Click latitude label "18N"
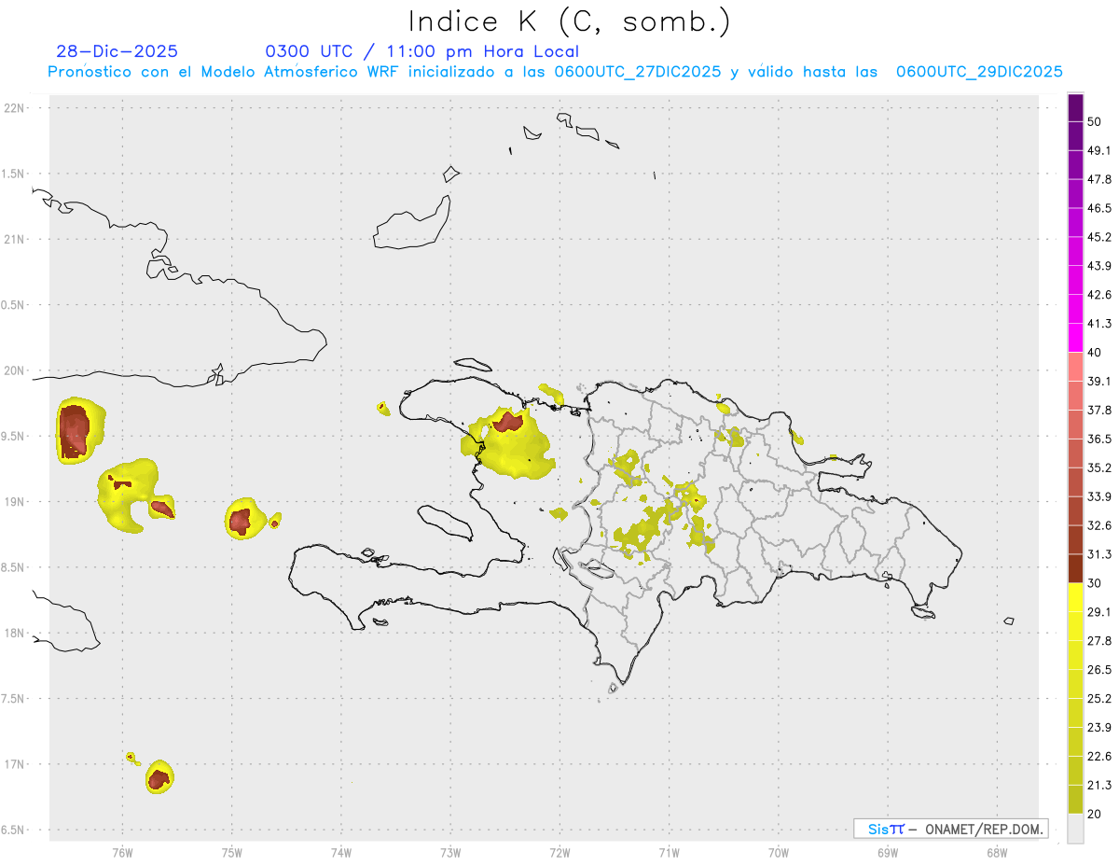1119x865 pixels. tap(13, 634)
